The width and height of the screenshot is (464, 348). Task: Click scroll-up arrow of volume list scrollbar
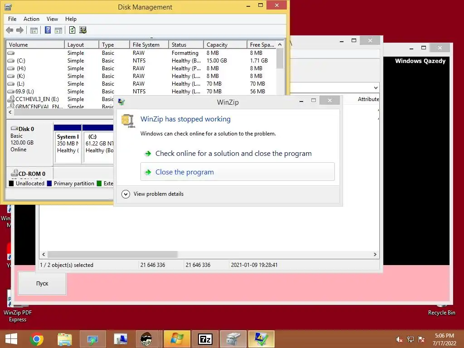(280, 44)
